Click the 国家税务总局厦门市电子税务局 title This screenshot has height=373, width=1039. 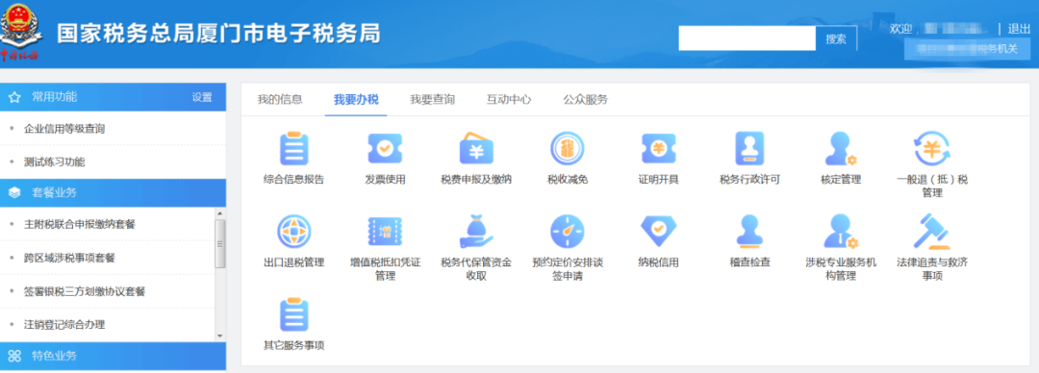coord(218,33)
